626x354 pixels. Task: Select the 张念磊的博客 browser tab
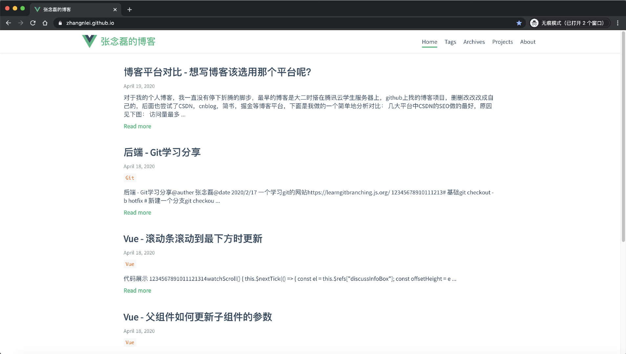(x=76, y=10)
